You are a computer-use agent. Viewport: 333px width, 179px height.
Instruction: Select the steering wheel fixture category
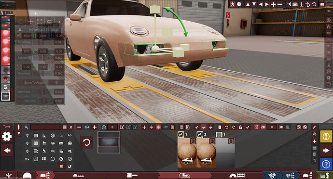tap(53, 135)
